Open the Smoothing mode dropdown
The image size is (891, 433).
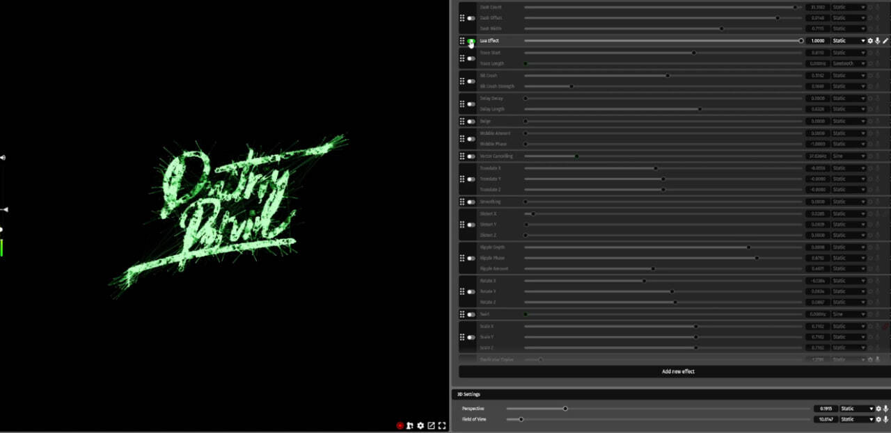pyautogui.click(x=849, y=202)
